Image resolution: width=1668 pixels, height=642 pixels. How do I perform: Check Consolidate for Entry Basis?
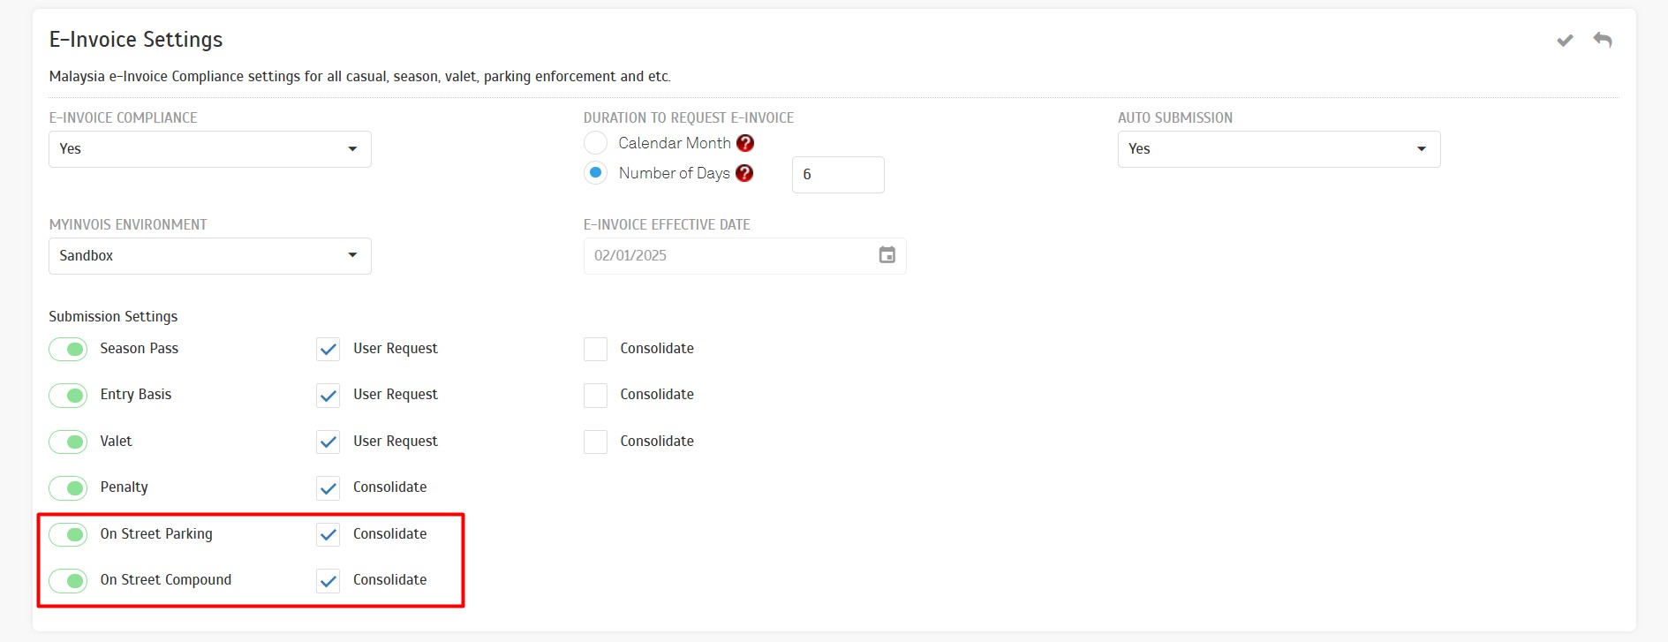596,395
